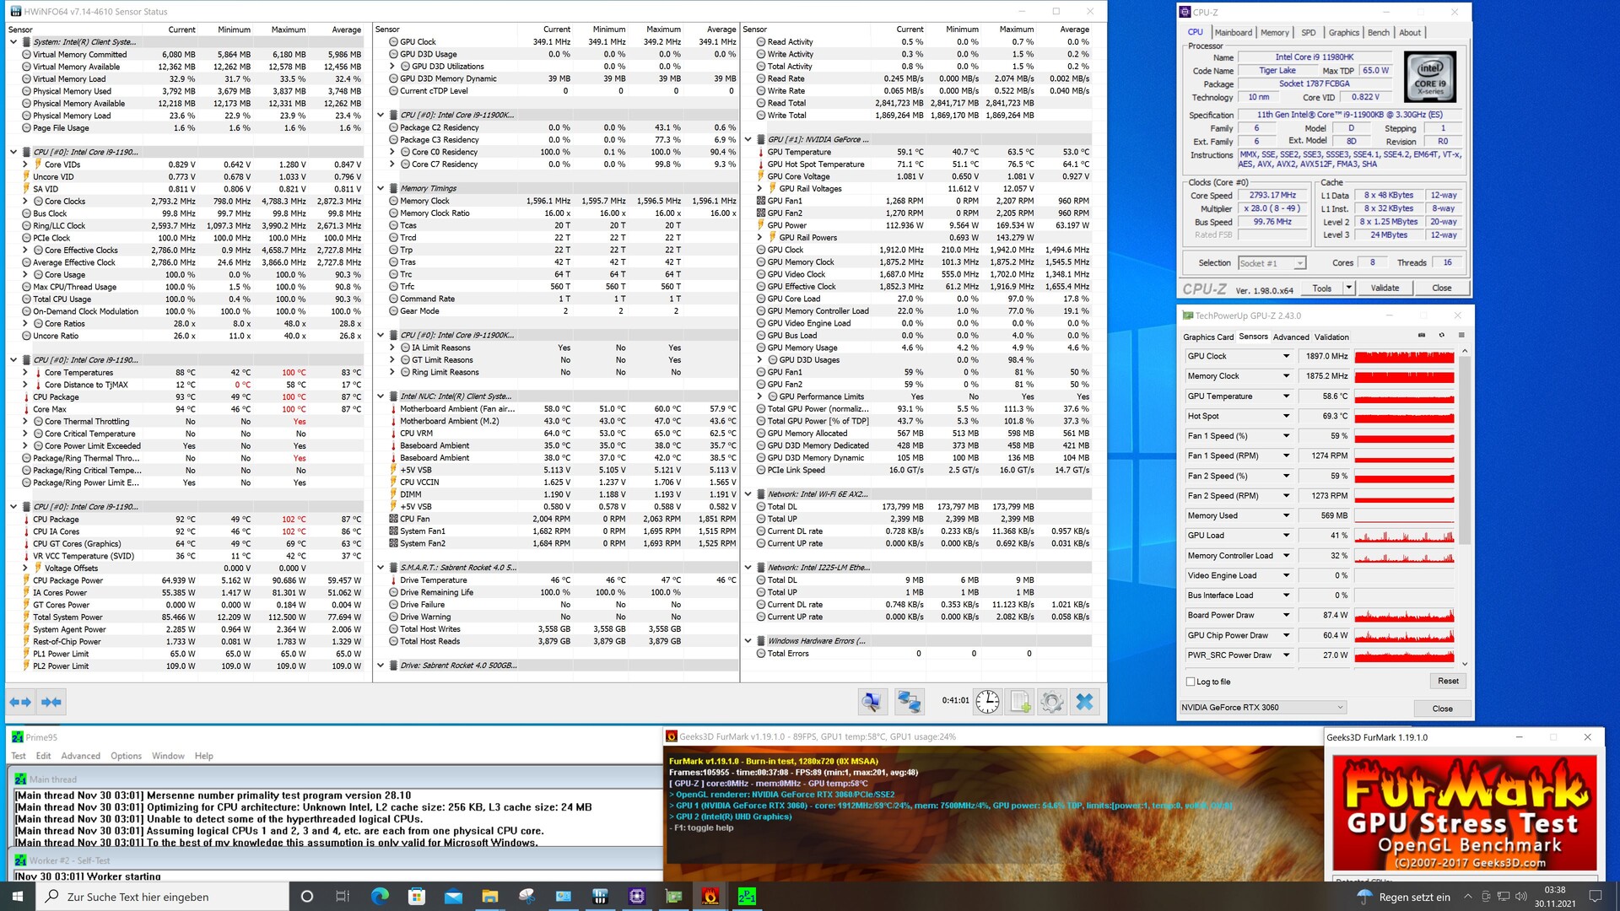Click the CPU-Z Validate button

[x=1385, y=288]
